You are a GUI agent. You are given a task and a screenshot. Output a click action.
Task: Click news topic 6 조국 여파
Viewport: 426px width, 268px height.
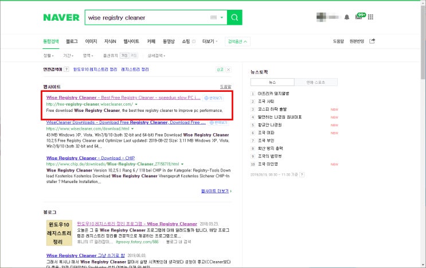click(266, 133)
